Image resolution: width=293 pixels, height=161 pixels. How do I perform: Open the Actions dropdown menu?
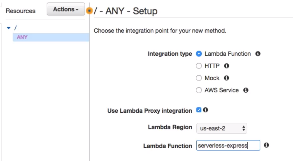(66, 9)
